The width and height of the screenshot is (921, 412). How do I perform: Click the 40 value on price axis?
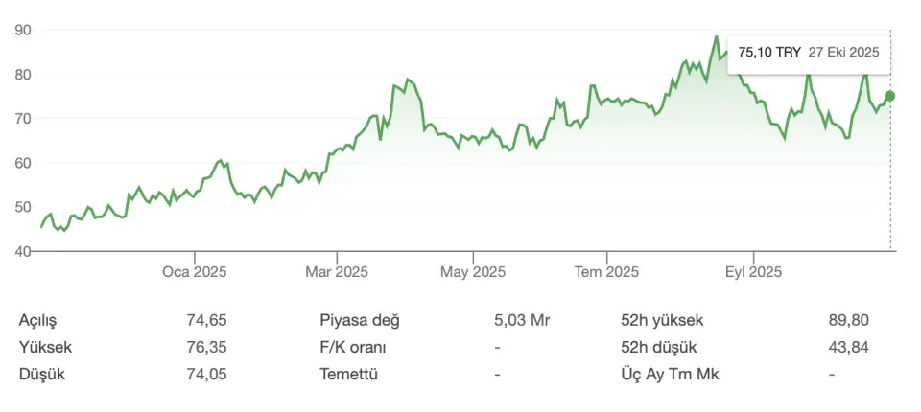pyautogui.click(x=25, y=251)
